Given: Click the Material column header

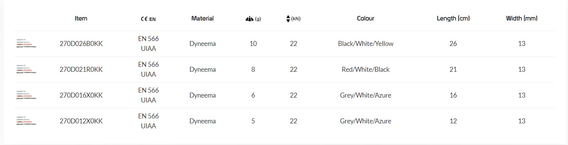Looking at the screenshot, I should click(203, 18).
